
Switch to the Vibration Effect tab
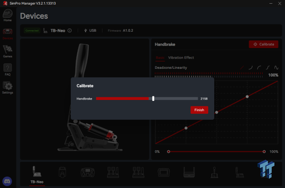(x=181, y=58)
